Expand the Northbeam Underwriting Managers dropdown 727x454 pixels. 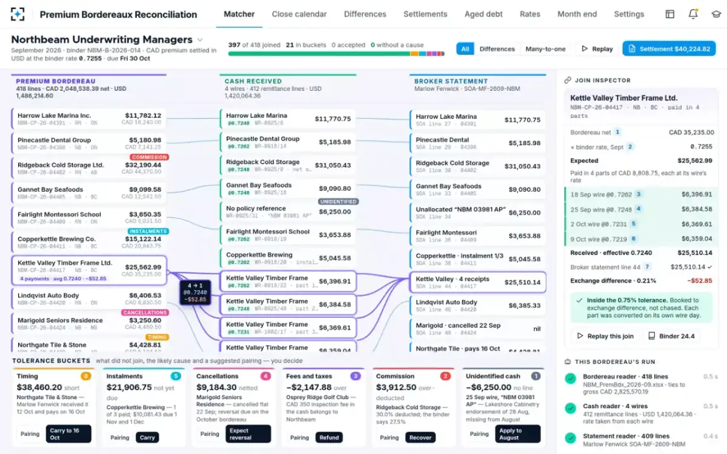pos(200,40)
